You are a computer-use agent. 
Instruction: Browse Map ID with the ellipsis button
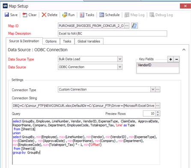[127, 26]
